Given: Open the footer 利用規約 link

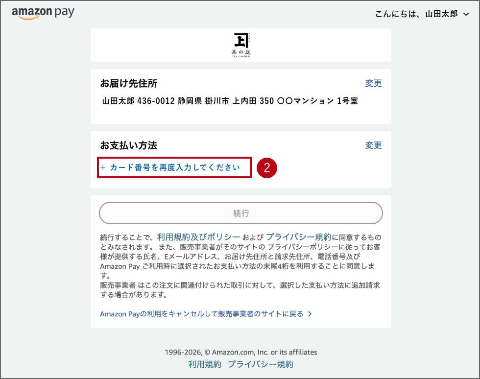Looking at the screenshot, I should click(205, 364).
